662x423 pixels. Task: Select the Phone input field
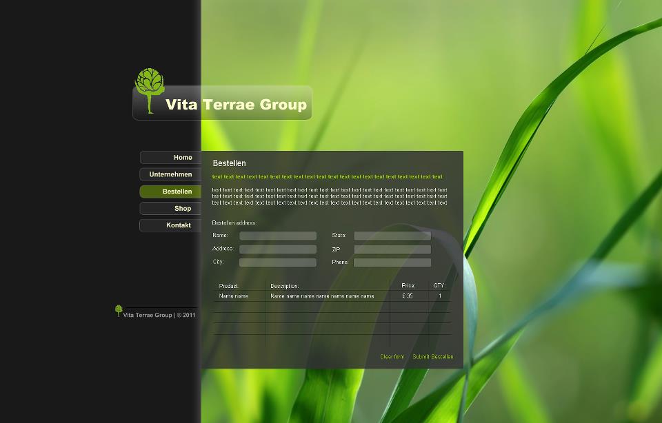click(392, 262)
